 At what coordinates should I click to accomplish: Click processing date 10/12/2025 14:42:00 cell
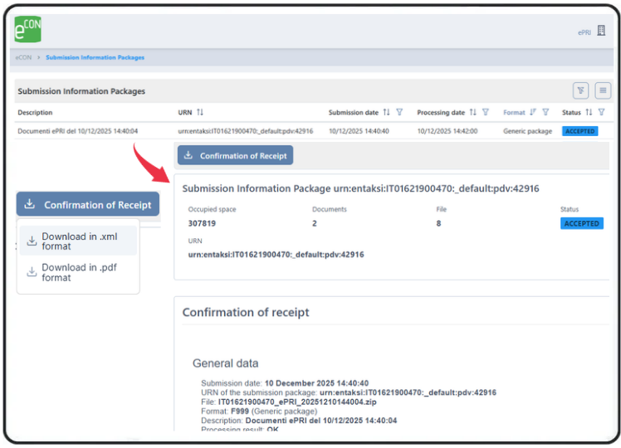pos(447,131)
